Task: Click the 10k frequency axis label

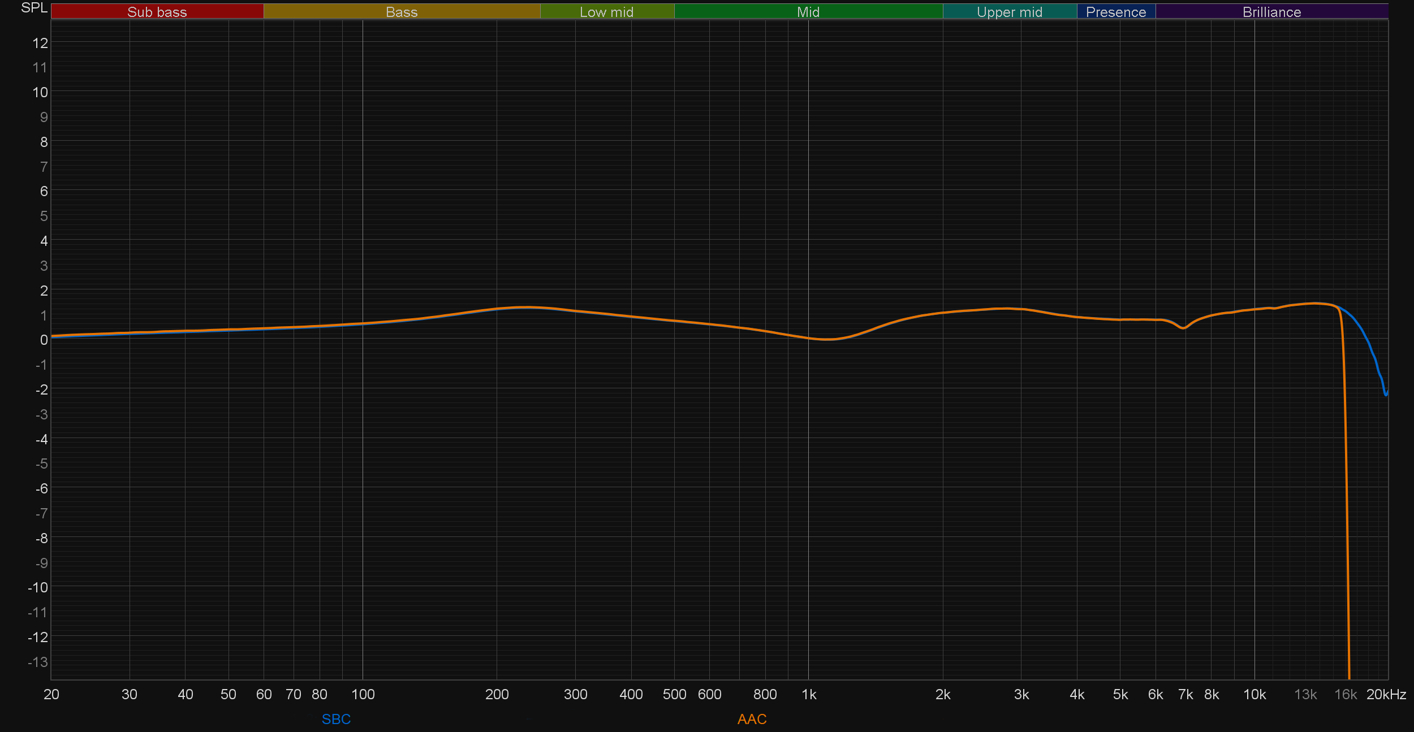Action: point(1255,694)
